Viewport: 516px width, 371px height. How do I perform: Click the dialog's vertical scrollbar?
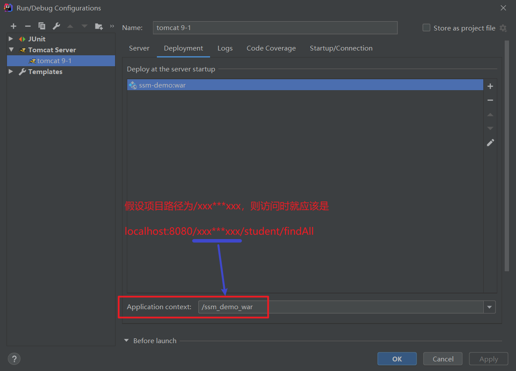coord(507,155)
